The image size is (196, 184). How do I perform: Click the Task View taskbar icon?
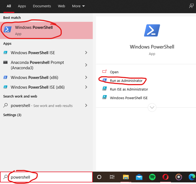tap(112, 177)
